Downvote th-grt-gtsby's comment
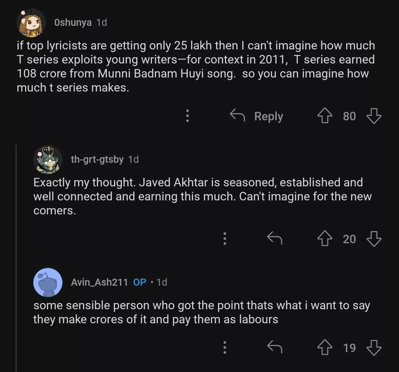This screenshot has width=399, height=372. click(x=374, y=239)
